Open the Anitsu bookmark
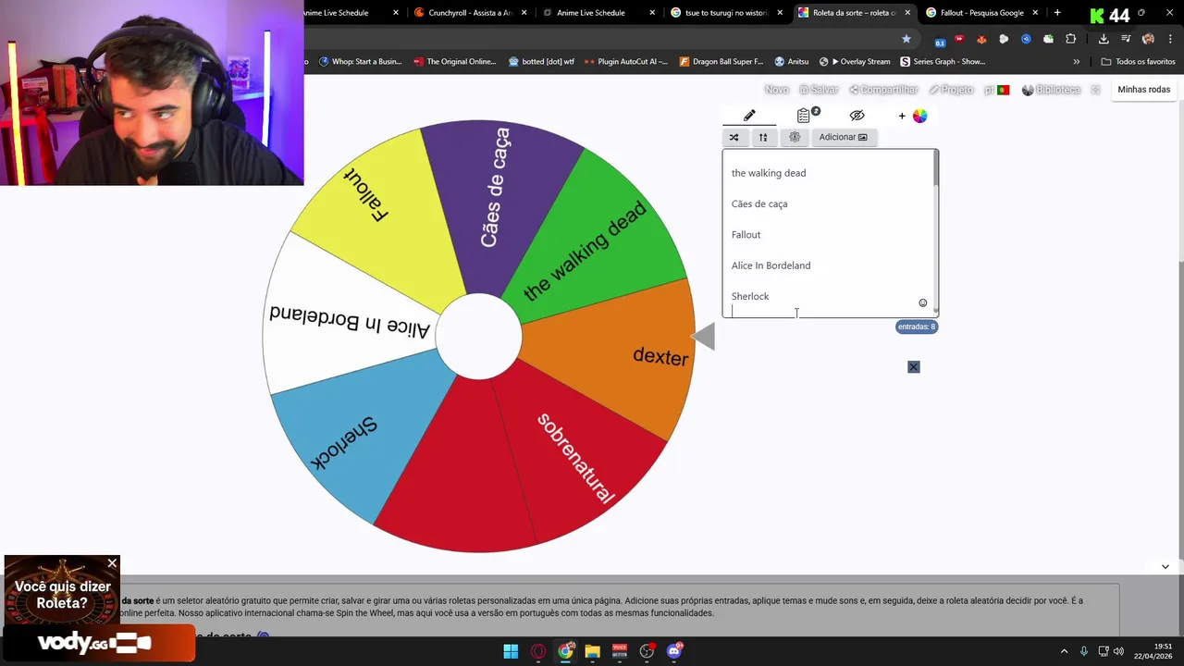 (792, 62)
